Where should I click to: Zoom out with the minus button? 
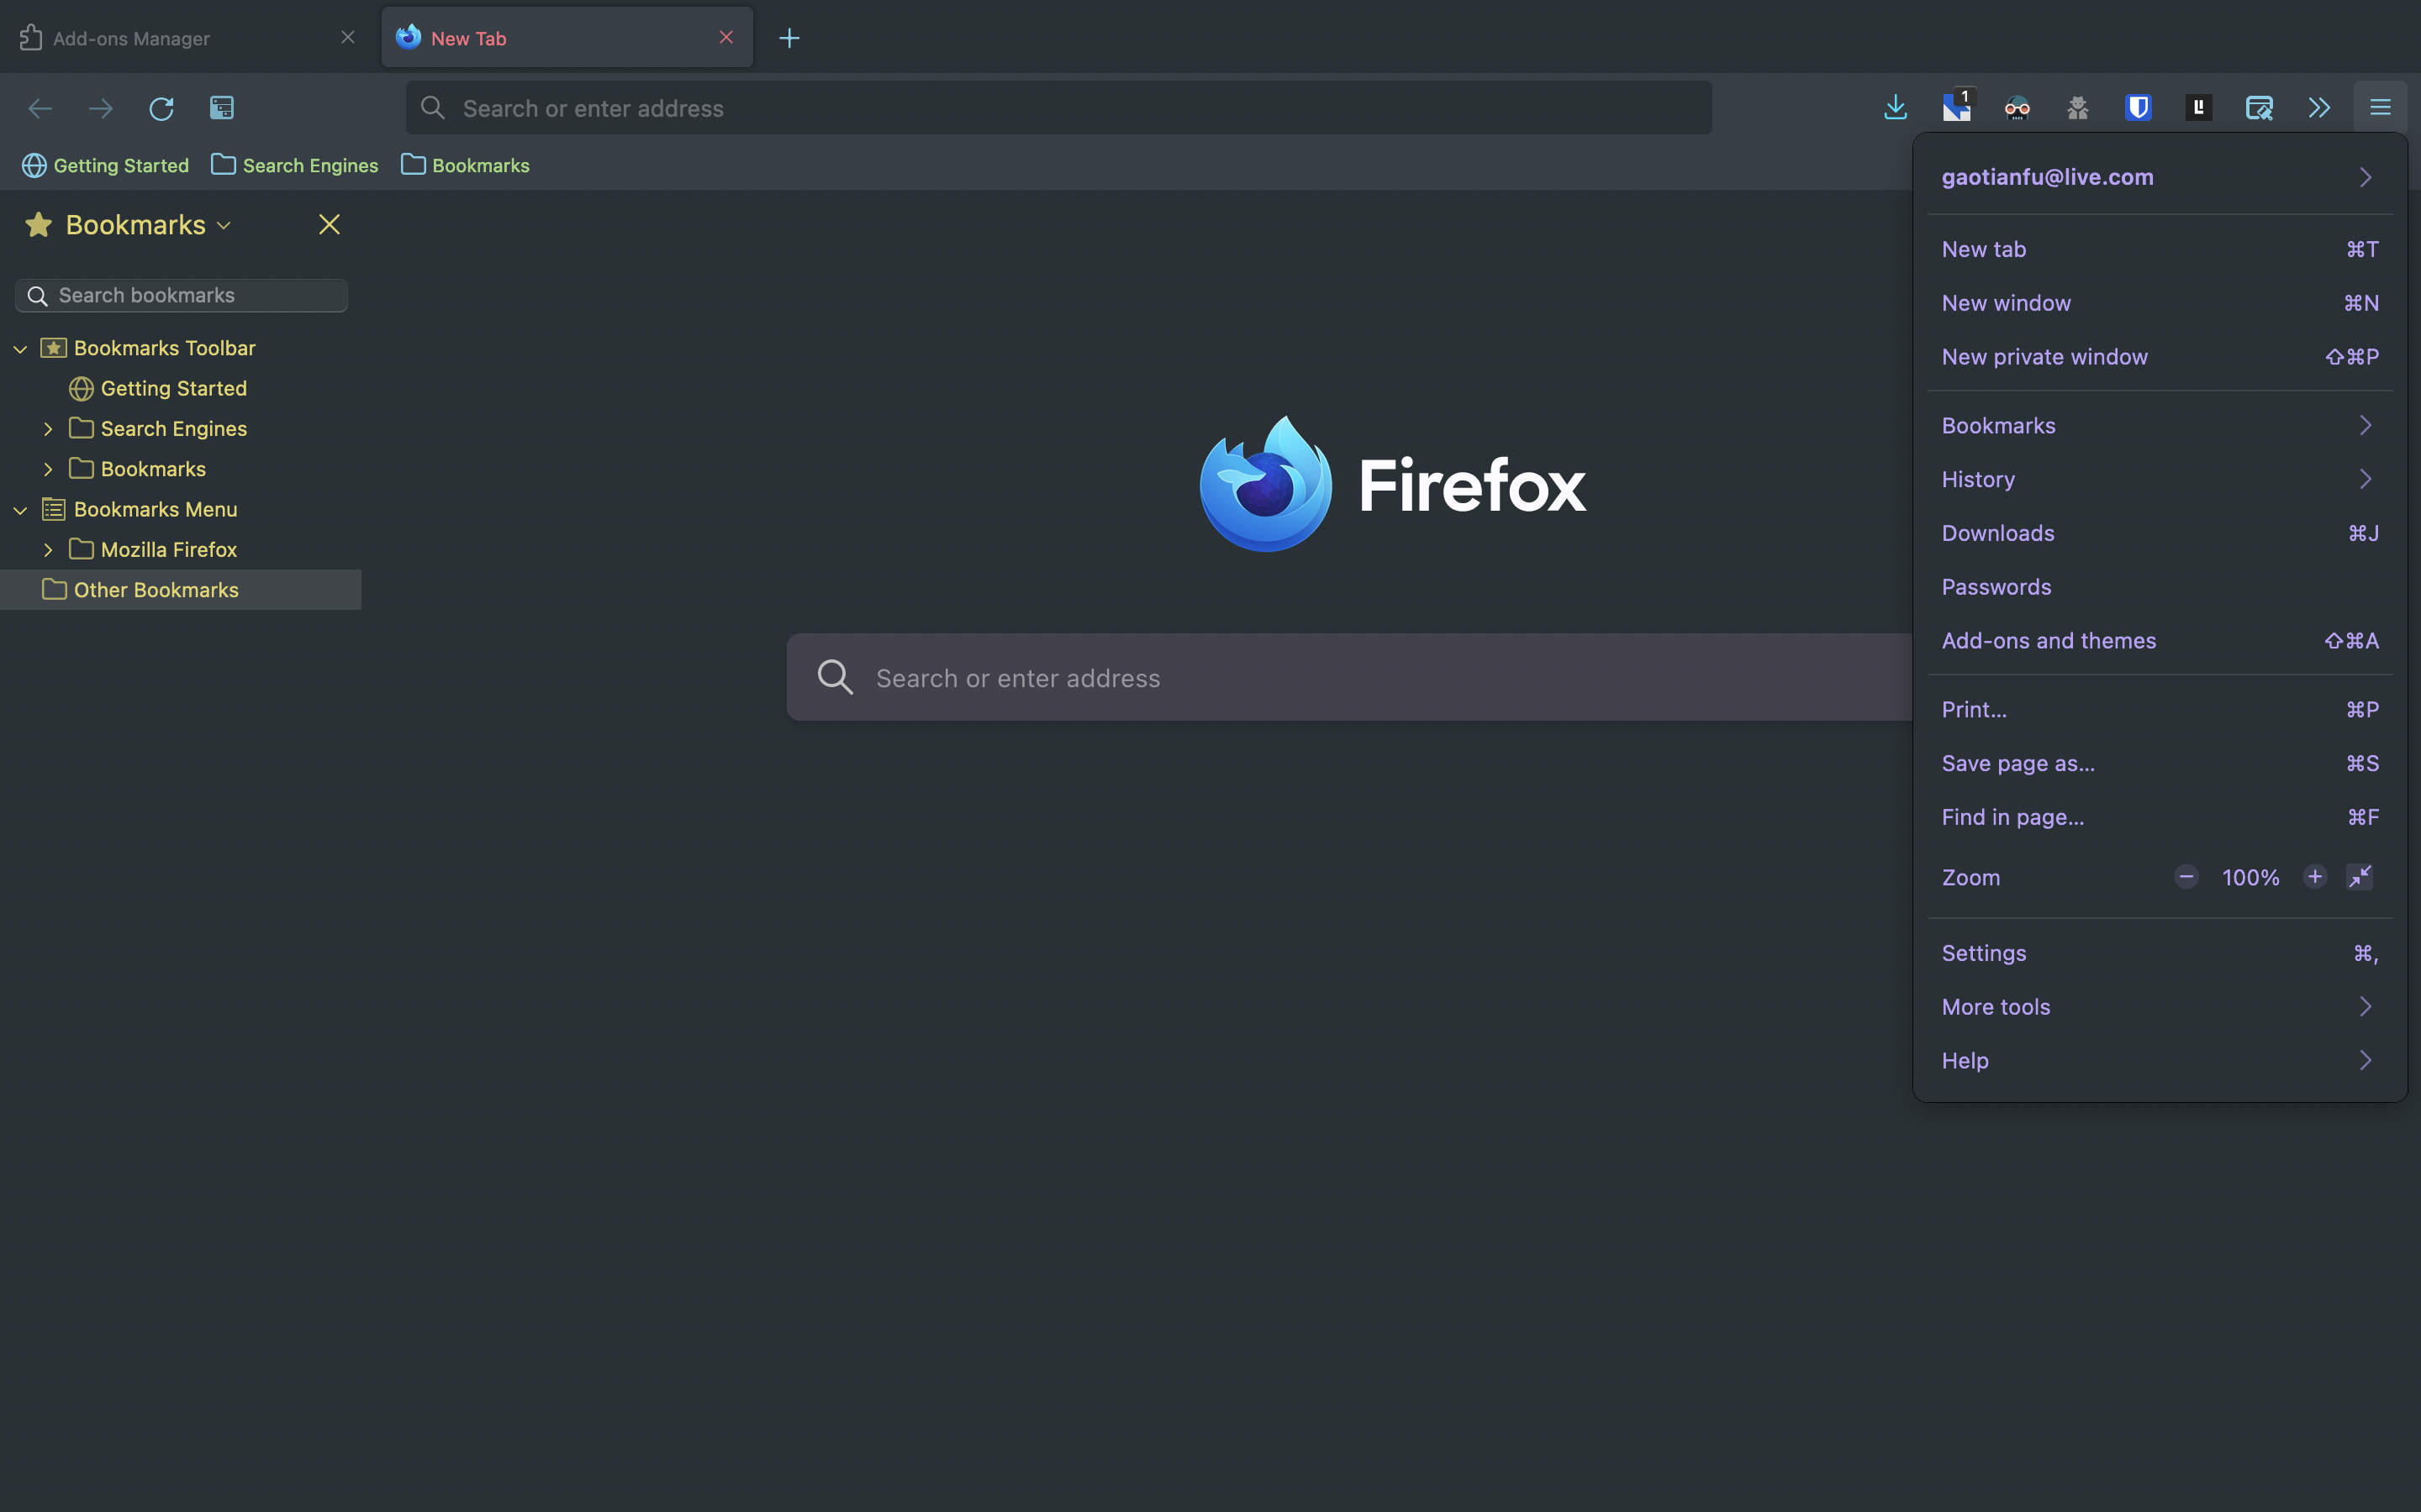(2186, 877)
